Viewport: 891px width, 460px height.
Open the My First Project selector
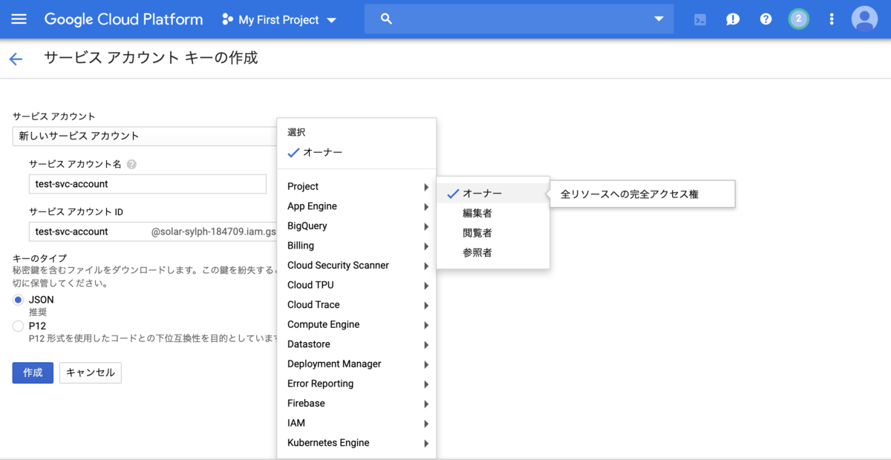(x=279, y=20)
